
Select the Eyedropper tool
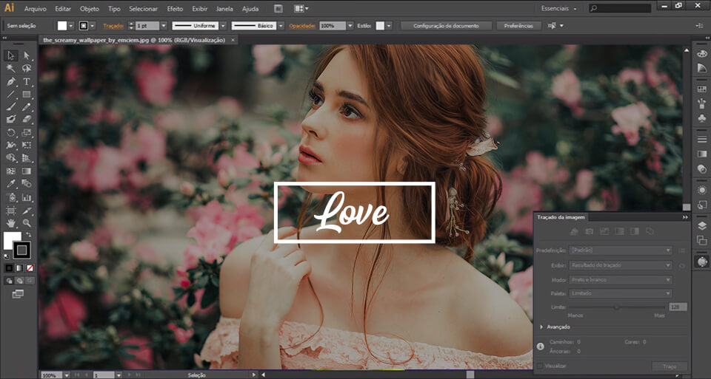[11, 184]
